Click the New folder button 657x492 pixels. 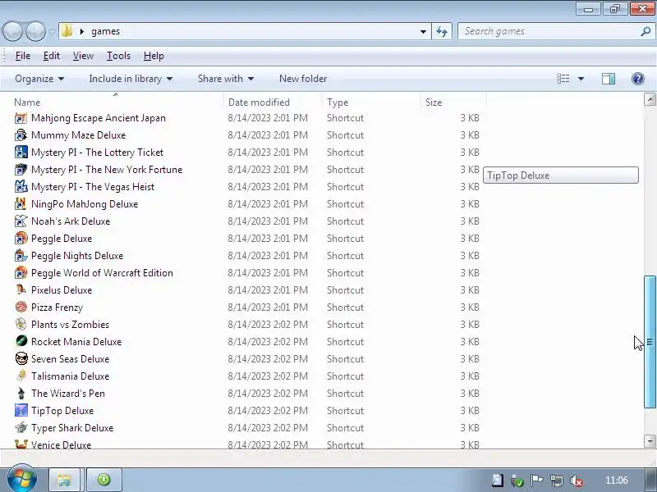[303, 79]
